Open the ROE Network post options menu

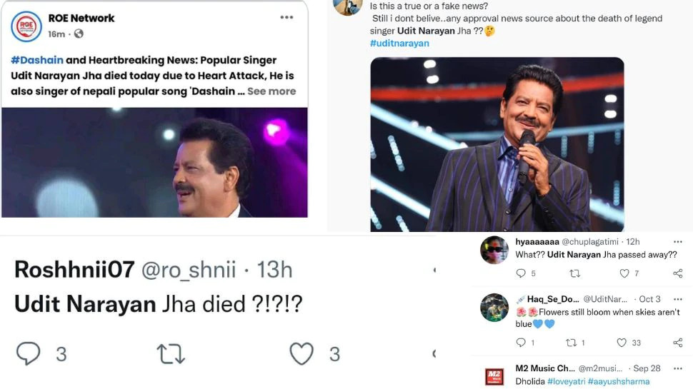[286, 18]
